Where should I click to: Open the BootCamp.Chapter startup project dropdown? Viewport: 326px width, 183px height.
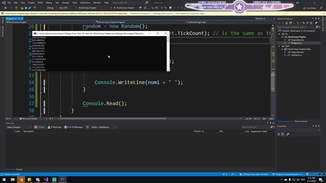point(95,8)
